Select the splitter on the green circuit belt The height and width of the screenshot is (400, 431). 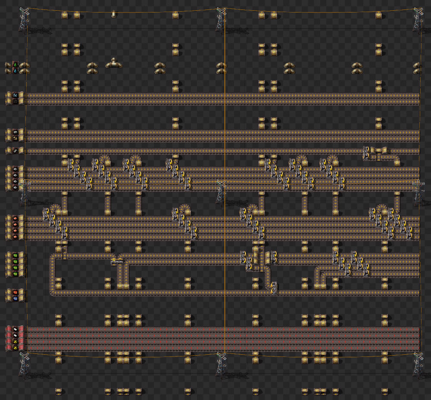pos(117,260)
